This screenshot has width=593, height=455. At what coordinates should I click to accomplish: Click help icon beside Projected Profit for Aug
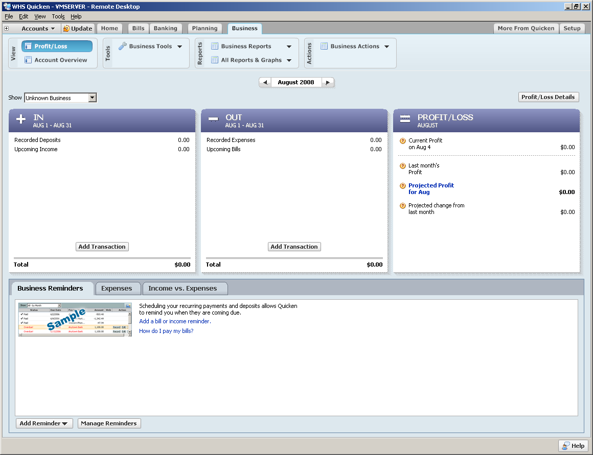pos(403,185)
